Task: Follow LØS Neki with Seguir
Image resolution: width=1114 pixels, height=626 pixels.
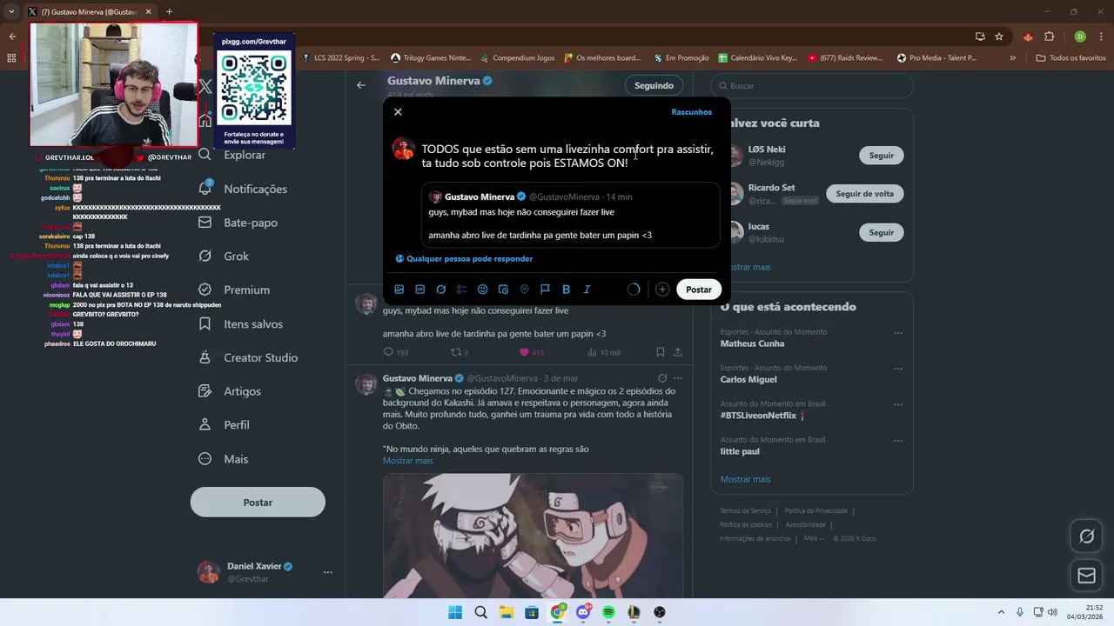Action: pos(881,156)
